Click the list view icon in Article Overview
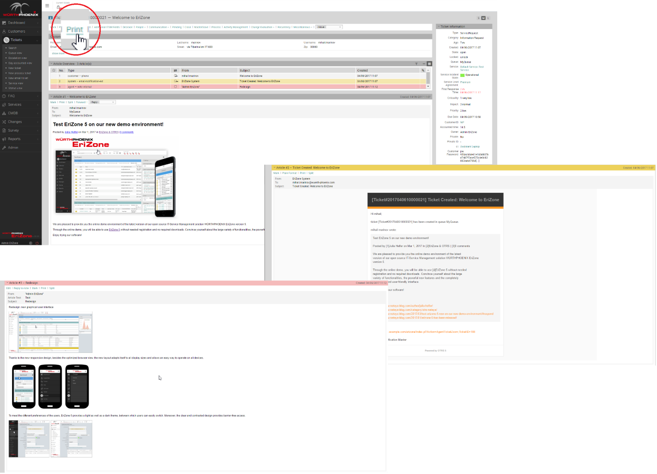657x474 pixels. (429, 63)
